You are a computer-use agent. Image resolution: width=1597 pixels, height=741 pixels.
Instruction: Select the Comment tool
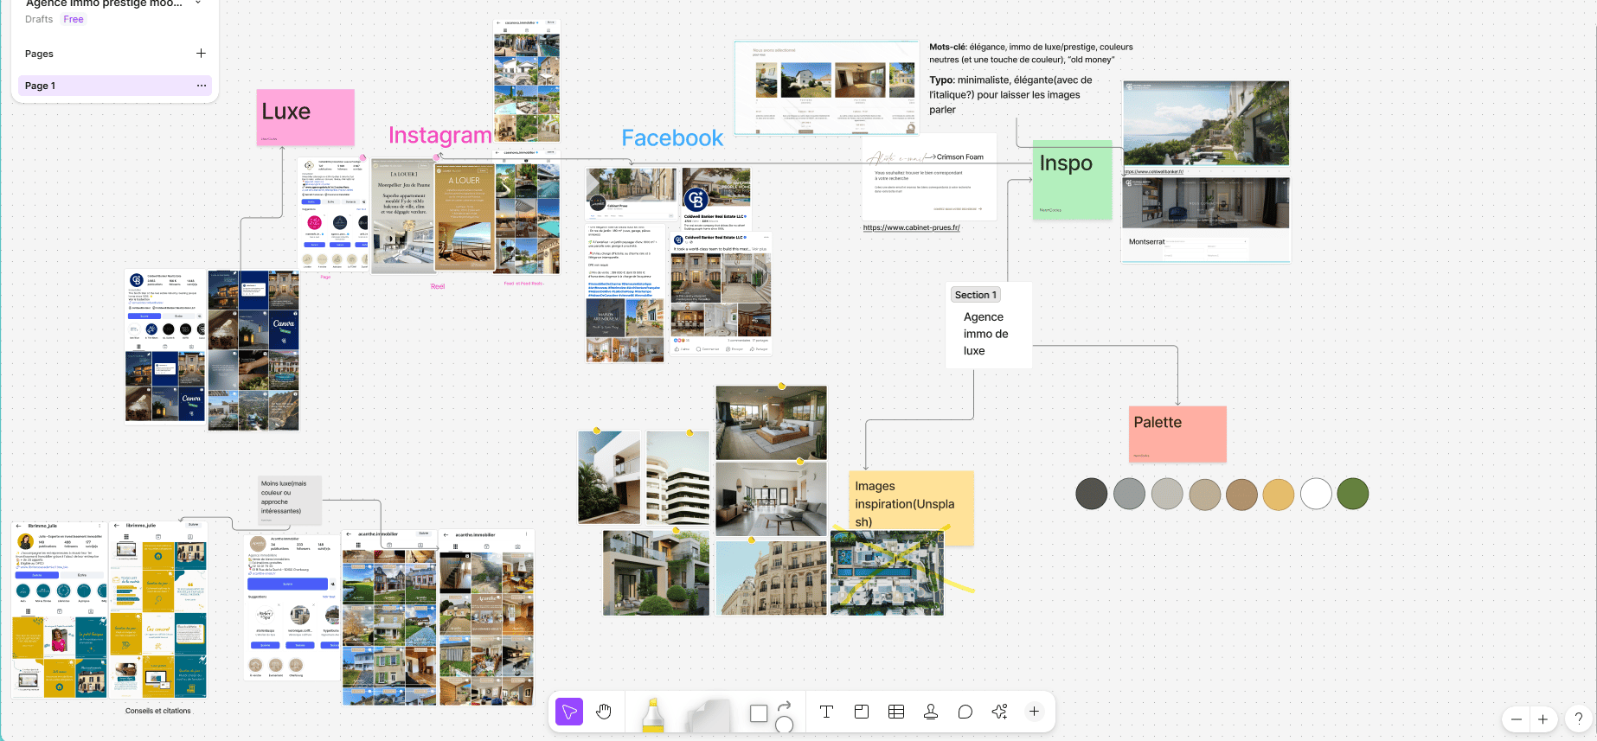965,712
